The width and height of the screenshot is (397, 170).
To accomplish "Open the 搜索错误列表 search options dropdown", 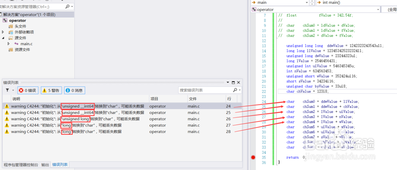I will 240,90.
